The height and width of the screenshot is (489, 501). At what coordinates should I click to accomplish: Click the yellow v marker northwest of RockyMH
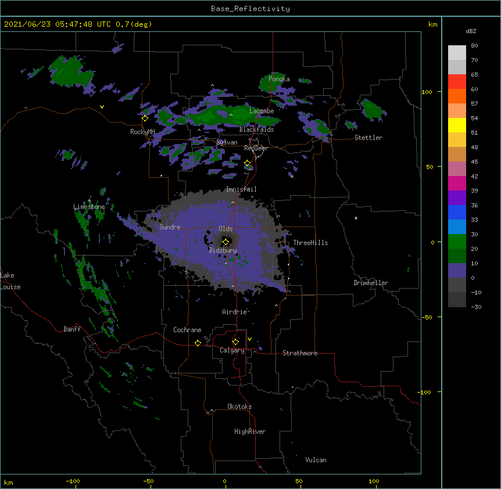point(102,107)
